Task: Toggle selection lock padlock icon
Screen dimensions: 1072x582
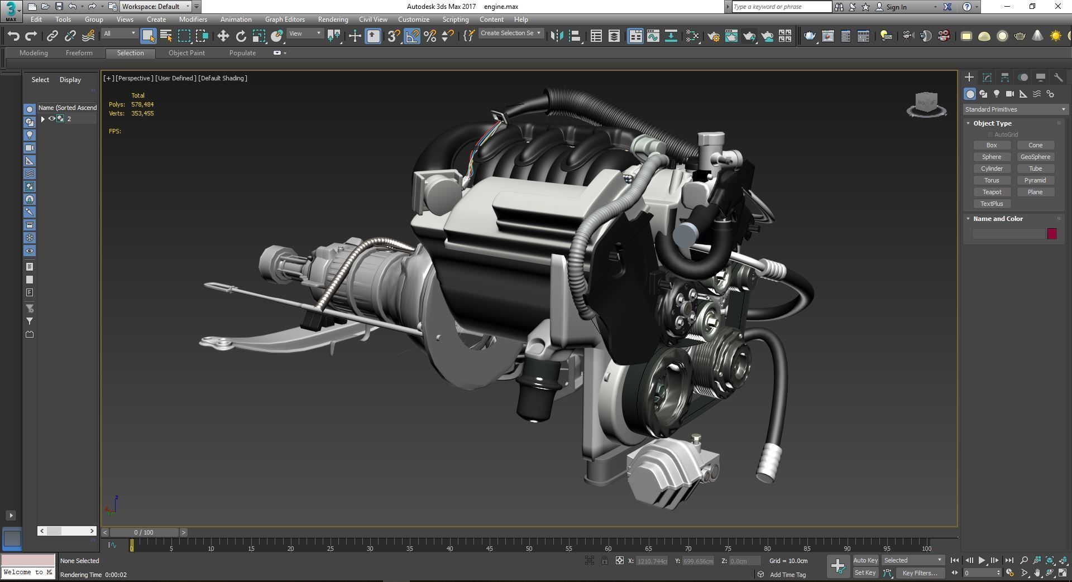Action: [x=605, y=561]
